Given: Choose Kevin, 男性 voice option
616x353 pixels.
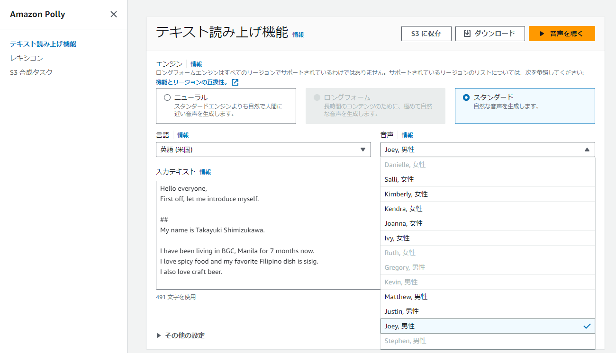Looking at the screenshot, I should point(488,282).
